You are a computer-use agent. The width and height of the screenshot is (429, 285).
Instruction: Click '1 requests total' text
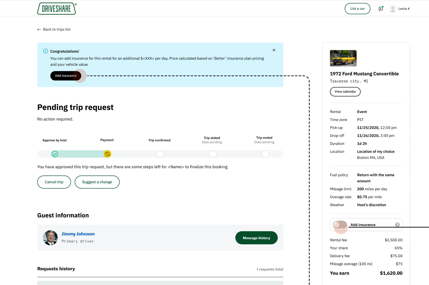point(270,269)
